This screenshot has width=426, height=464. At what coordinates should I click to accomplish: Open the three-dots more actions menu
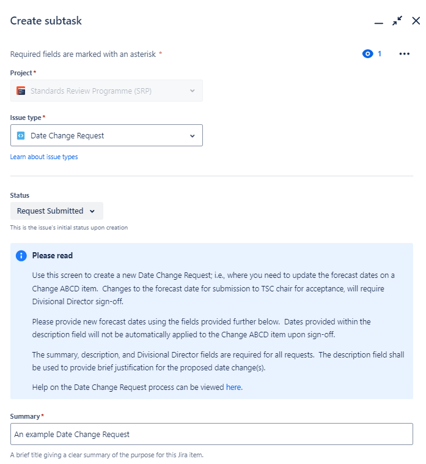pyautogui.click(x=404, y=54)
